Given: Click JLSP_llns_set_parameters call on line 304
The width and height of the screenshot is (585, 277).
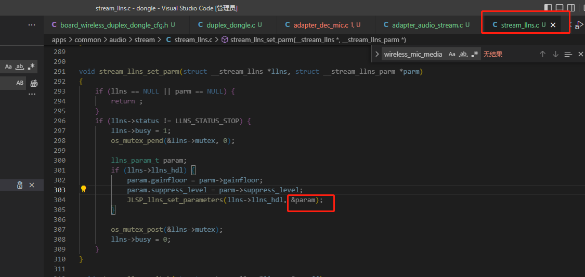Looking at the screenshot, I should point(175,200).
